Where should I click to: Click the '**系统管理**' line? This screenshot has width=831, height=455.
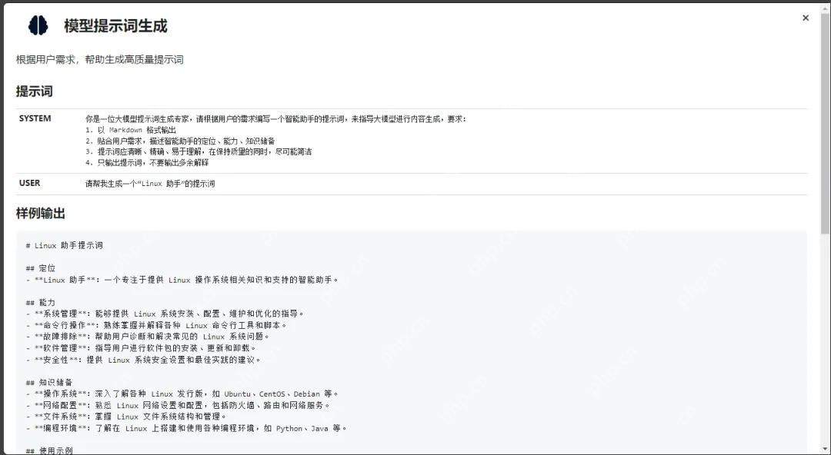pos(165,314)
